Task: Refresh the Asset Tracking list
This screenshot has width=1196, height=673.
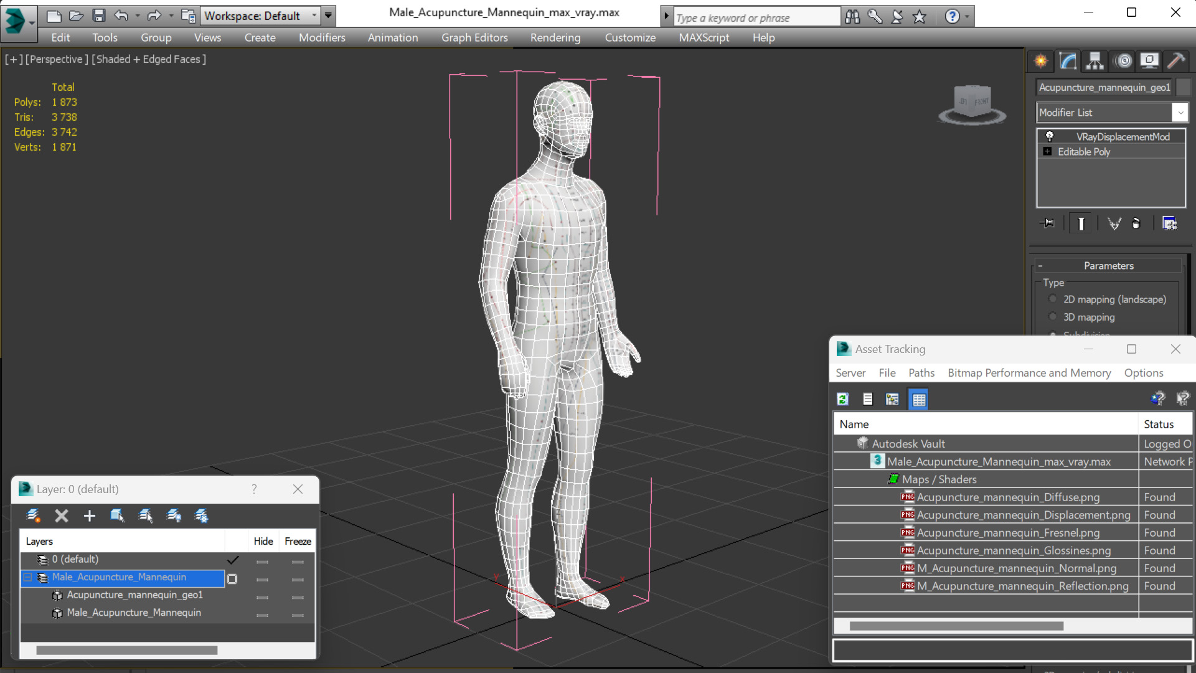Action: click(x=843, y=399)
